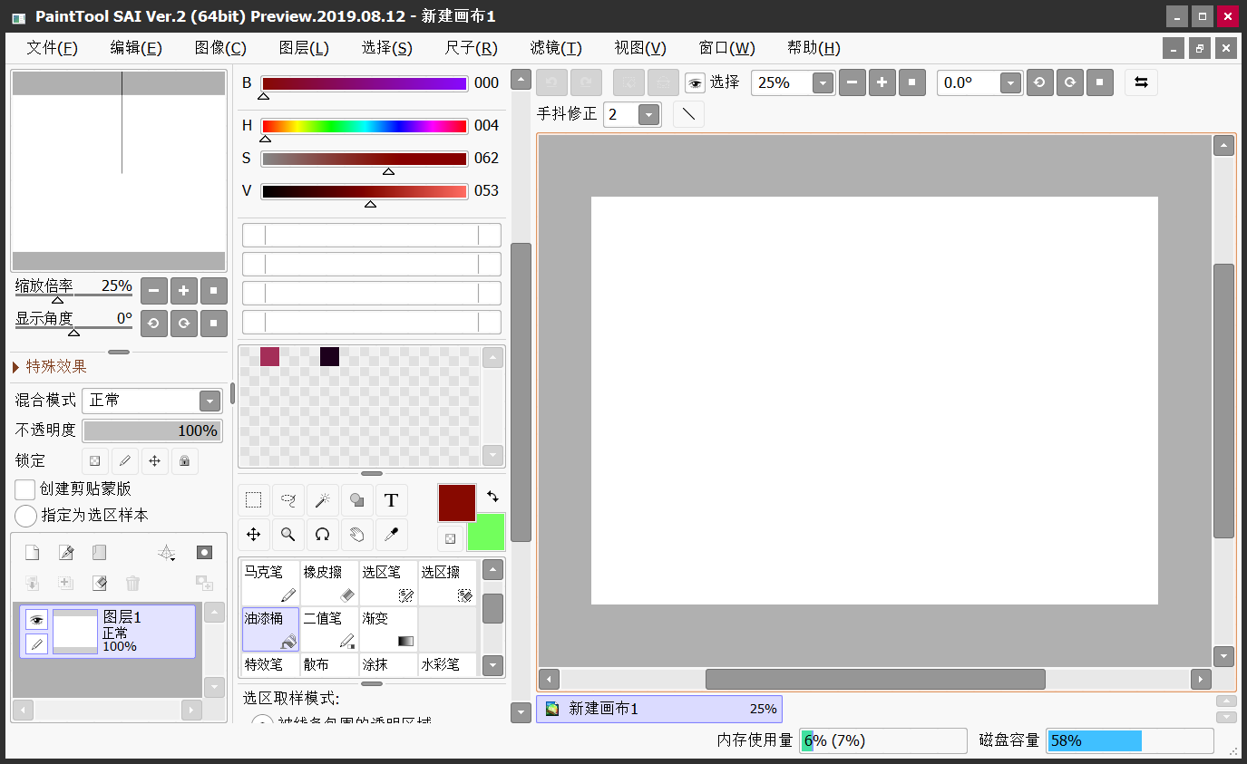The height and width of the screenshot is (764, 1247).
Task: Select the 二值笔 binary pen
Action: click(x=329, y=630)
